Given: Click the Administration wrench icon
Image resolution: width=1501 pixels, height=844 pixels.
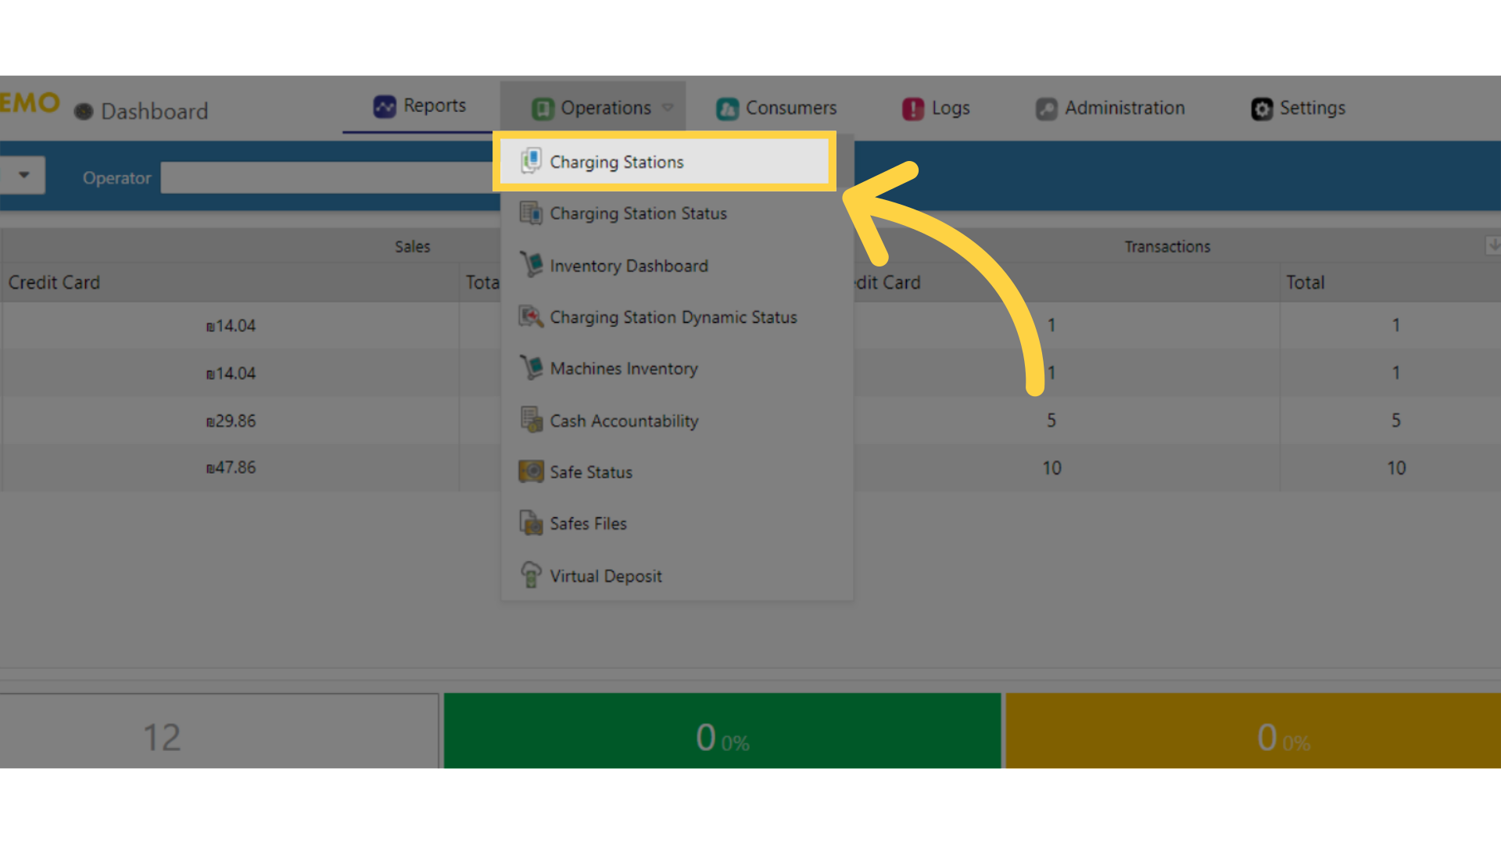Looking at the screenshot, I should [1047, 109].
